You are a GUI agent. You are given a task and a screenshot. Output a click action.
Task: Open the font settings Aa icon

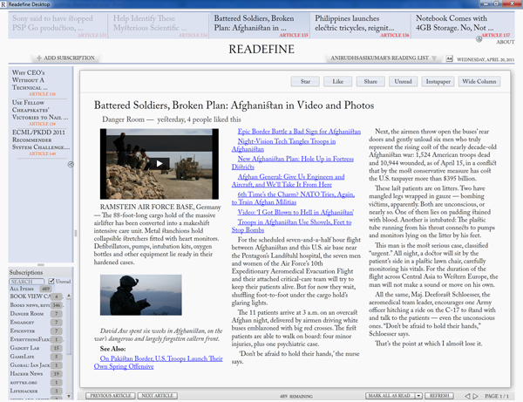(x=449, y=58)
